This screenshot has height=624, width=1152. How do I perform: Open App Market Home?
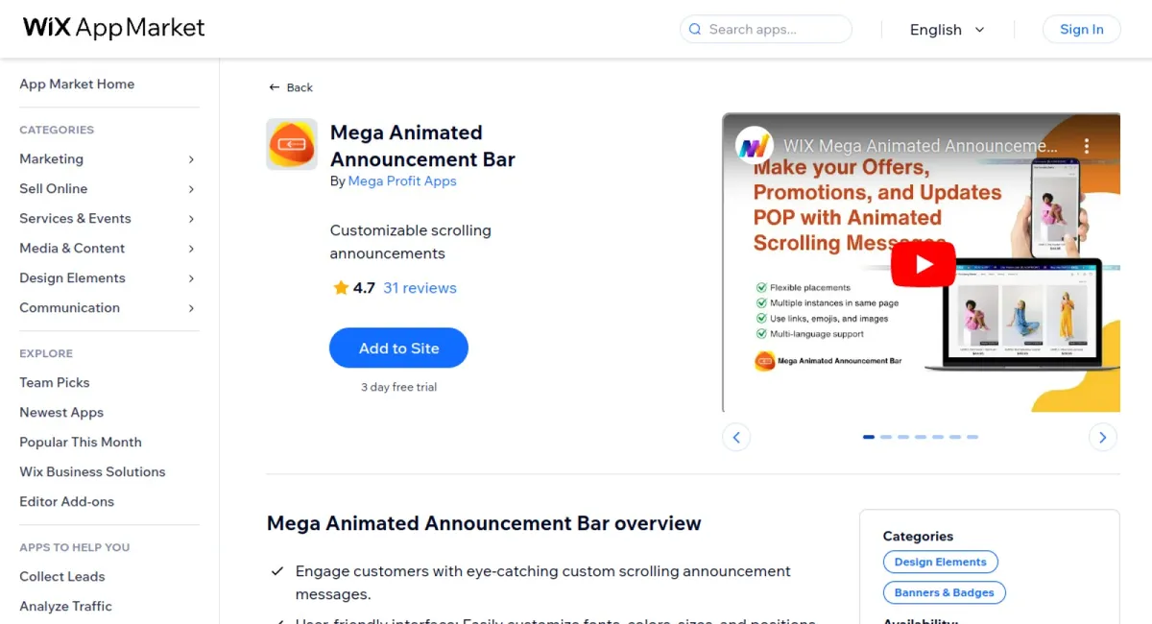tap(77, 84)
